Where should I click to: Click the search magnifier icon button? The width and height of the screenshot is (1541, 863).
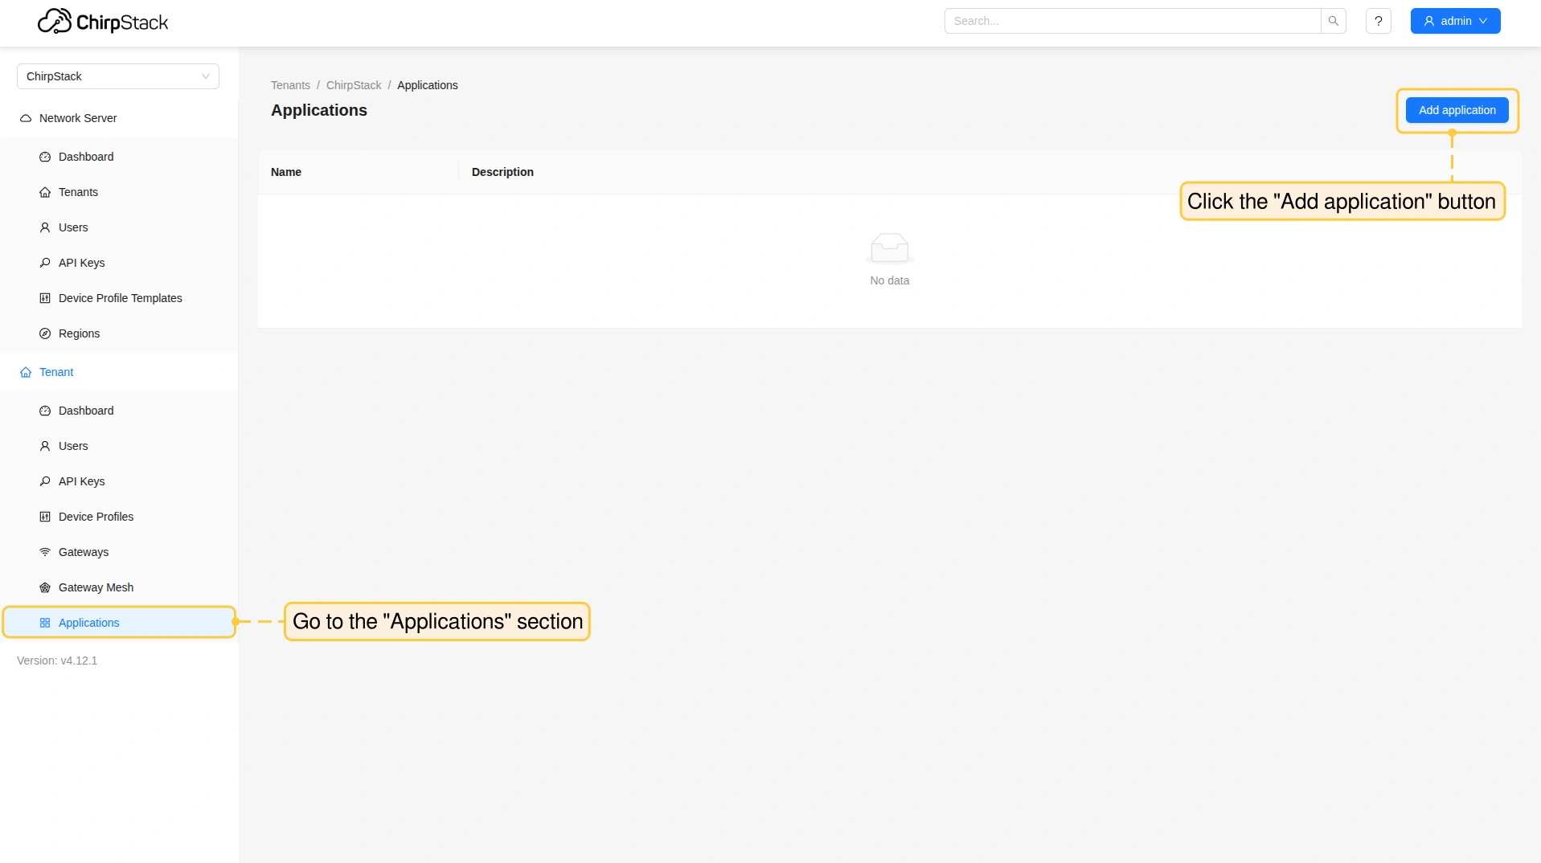coord(1333,21)
